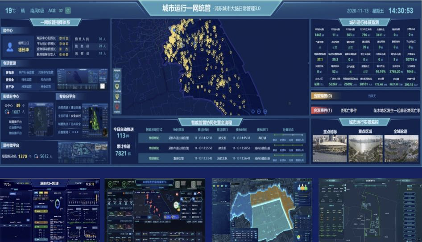Click people icon beside 1607 人

click(x=7, y=112)
